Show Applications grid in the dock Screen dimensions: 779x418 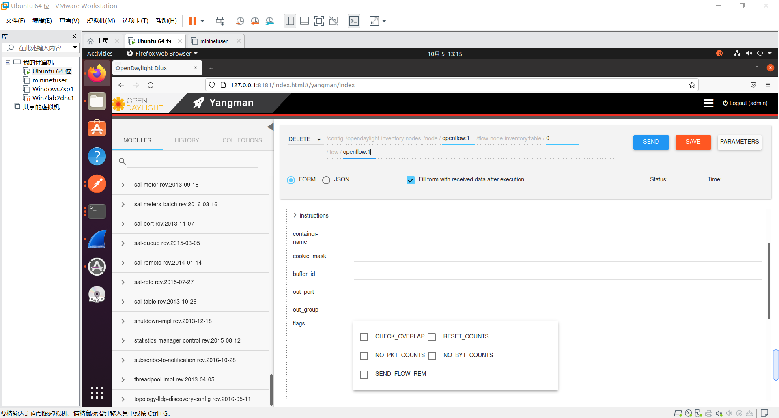click(97, 392)
